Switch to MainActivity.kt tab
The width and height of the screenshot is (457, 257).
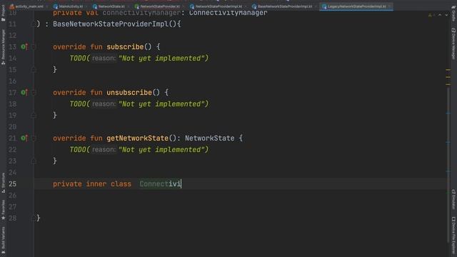[x=69, y=6]
